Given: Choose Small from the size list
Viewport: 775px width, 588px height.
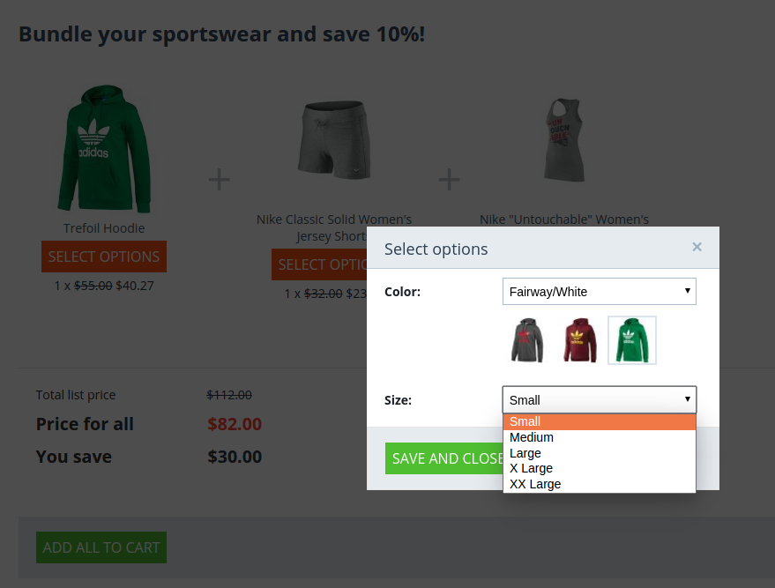Looking at the screenshot, I should coord(599,422).
